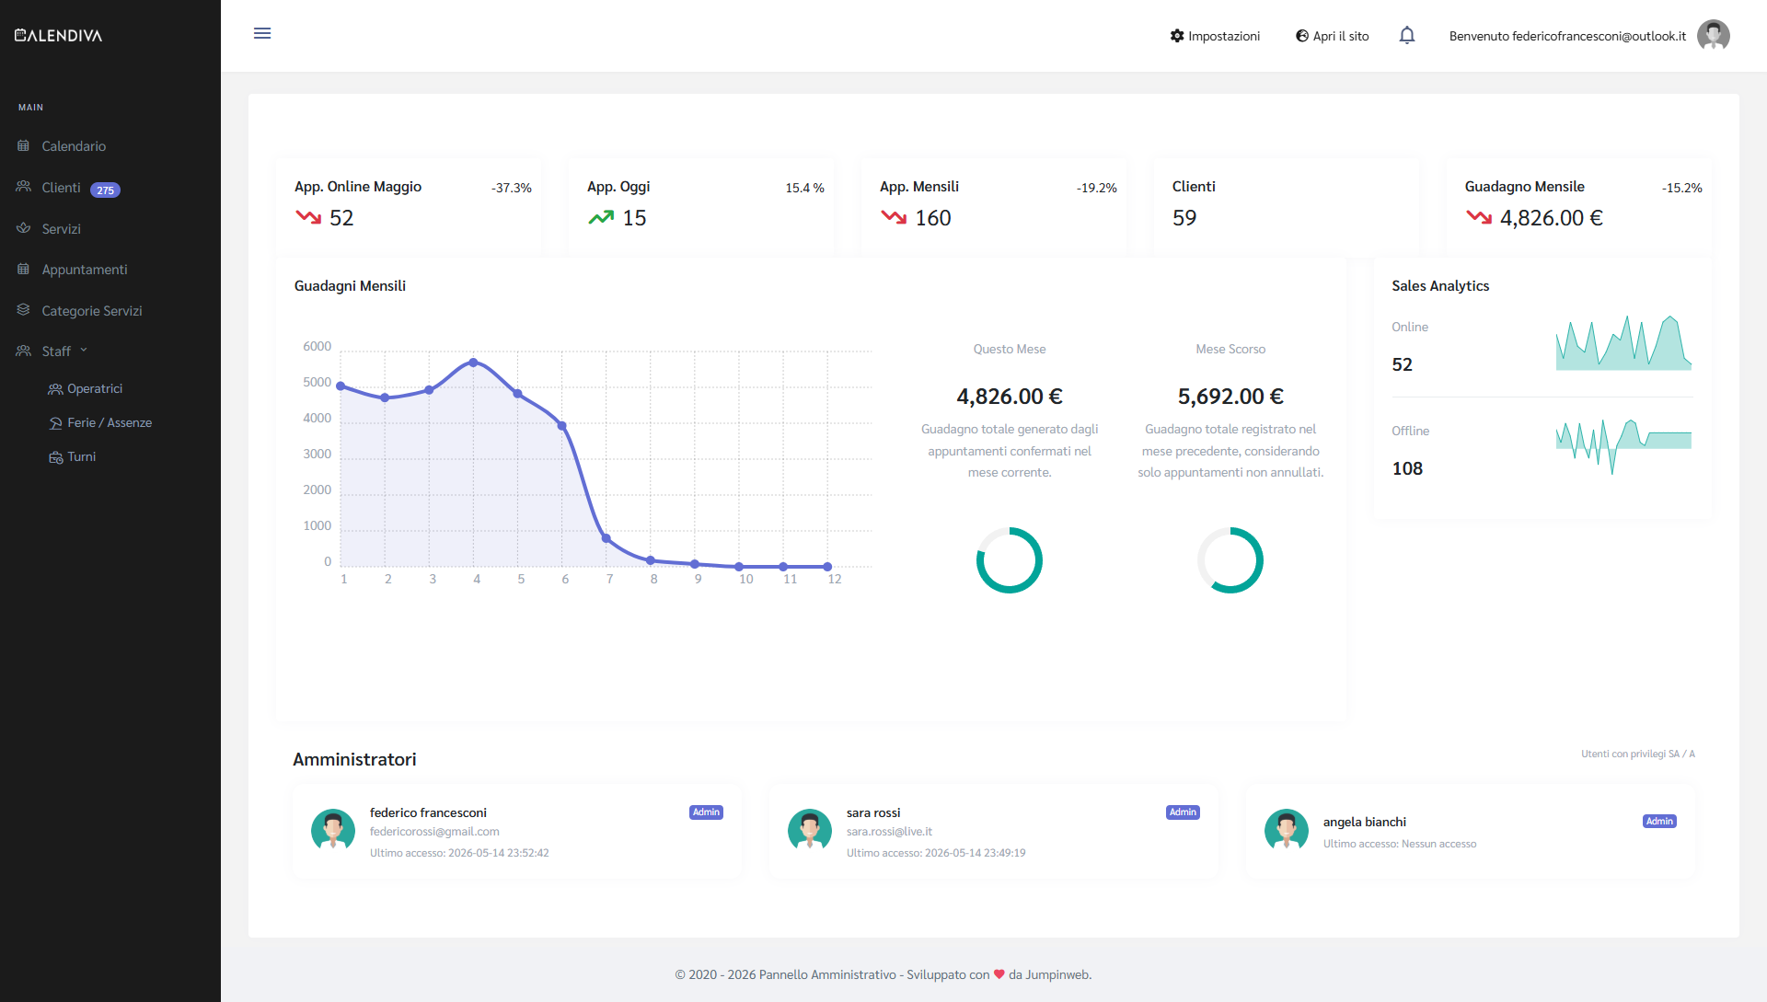The width and height of the screenshot is (1767, 1002).
Task: Click Benvenuto federicofrancesconi@outlook.it text
Action: 1567,36
